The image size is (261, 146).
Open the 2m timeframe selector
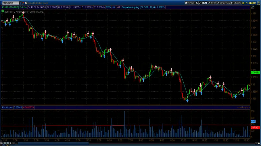205,3
